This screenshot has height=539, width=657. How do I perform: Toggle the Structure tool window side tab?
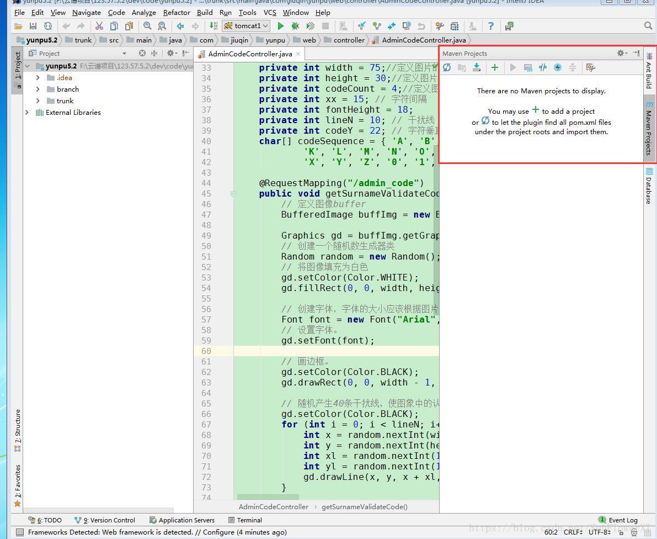[18, 430]
